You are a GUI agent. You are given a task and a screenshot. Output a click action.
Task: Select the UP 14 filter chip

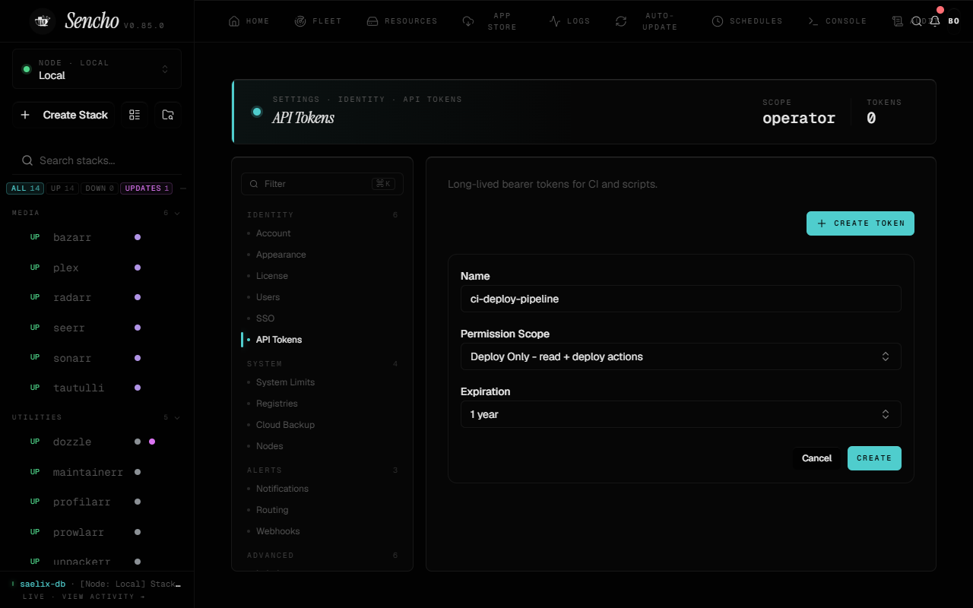(62, 188)
